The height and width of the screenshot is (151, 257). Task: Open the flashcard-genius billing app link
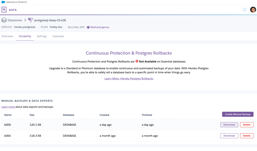click(100, 27)
